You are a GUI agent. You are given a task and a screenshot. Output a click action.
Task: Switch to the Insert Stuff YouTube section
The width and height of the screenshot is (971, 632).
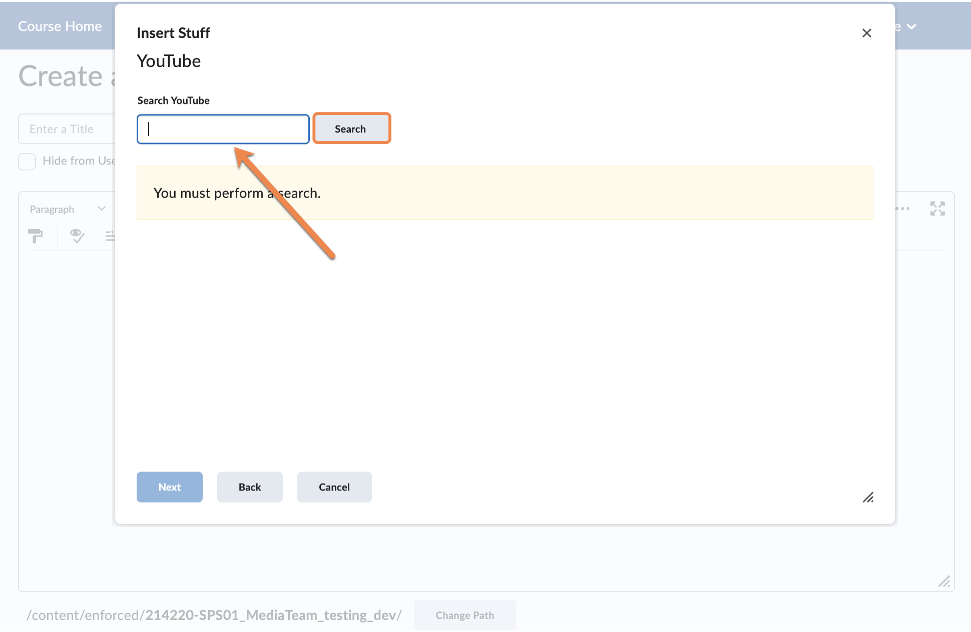pos(169,60)
